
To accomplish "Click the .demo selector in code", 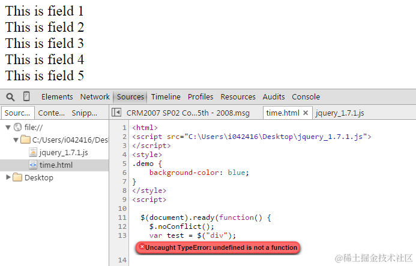I will [143, 164].
